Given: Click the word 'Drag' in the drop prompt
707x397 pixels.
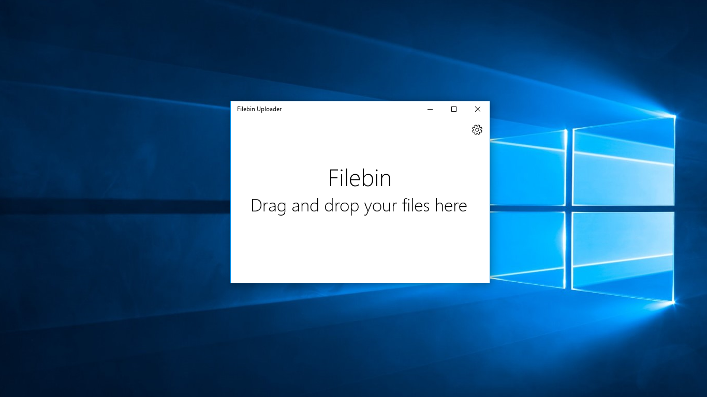Looking at the screenshot, I should click(x=269, y=206).
